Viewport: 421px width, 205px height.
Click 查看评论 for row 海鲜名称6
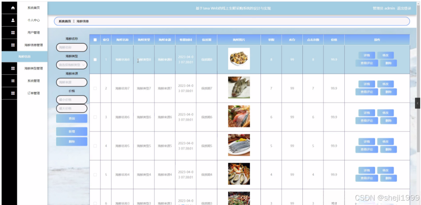367,121
